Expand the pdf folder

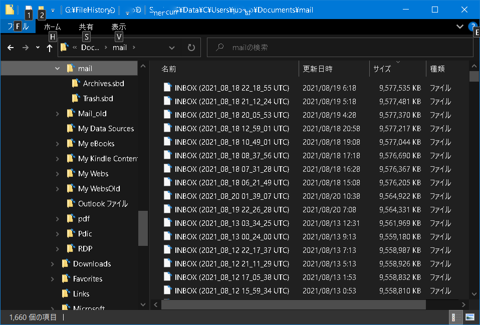(x=57, y=218)
